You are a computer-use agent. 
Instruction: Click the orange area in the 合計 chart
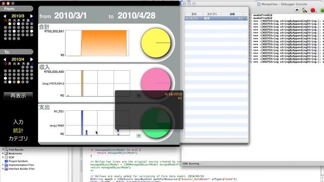[104, 43]
